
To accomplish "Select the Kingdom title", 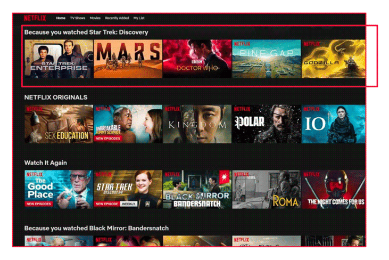I will tap(197, 124).
